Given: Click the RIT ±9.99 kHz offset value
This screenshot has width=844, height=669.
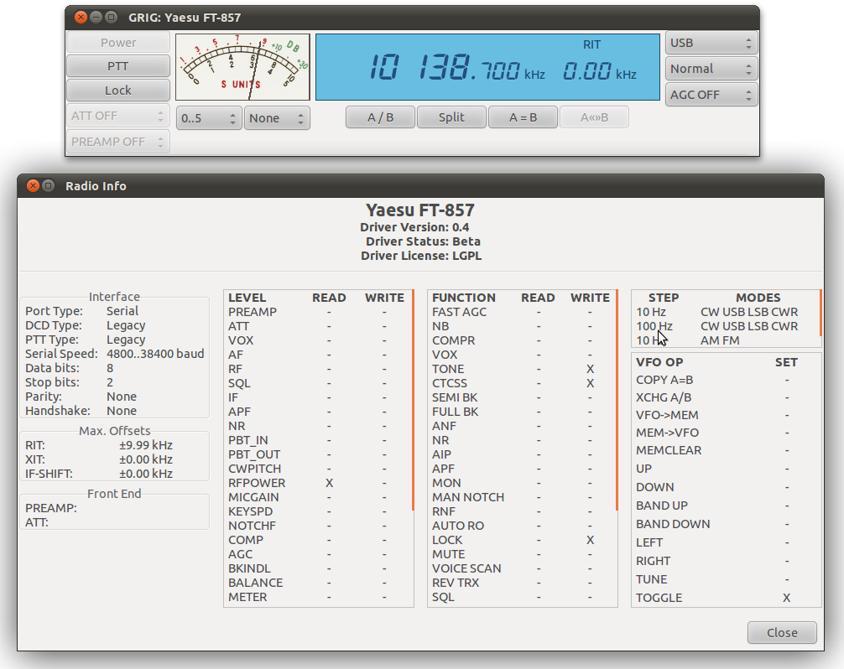Looking at the screenshot, I should 146,445.
